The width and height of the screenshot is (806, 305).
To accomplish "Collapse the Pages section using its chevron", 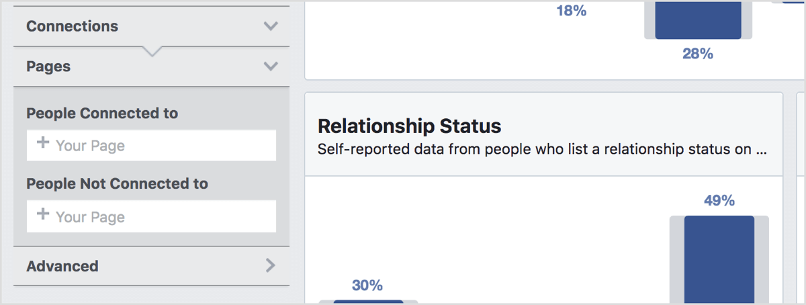I will tap(271, 67).
